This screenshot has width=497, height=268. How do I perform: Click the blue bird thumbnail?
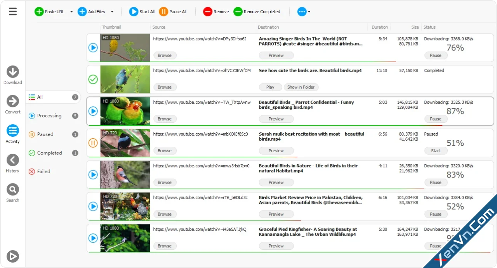tap(125, 79)
